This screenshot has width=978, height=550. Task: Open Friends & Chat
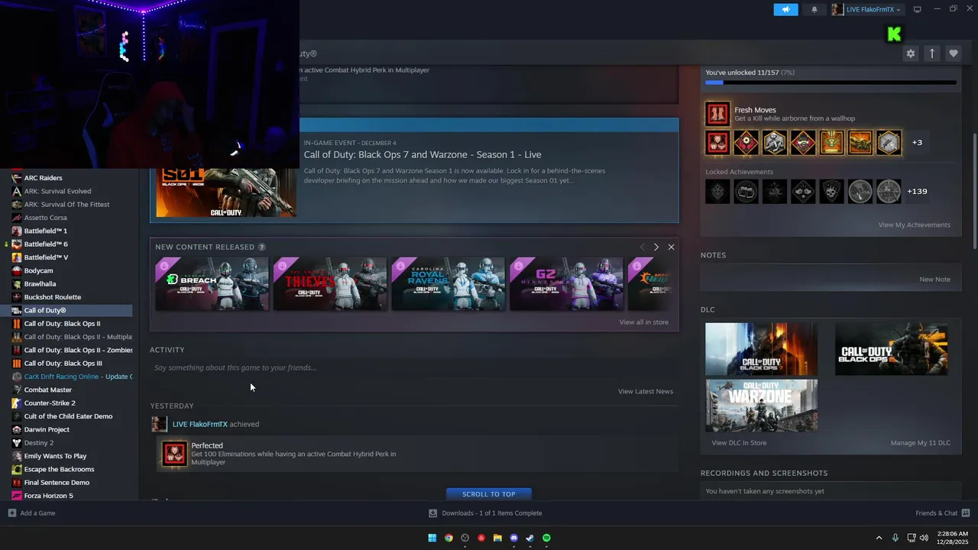pos(942,513)
